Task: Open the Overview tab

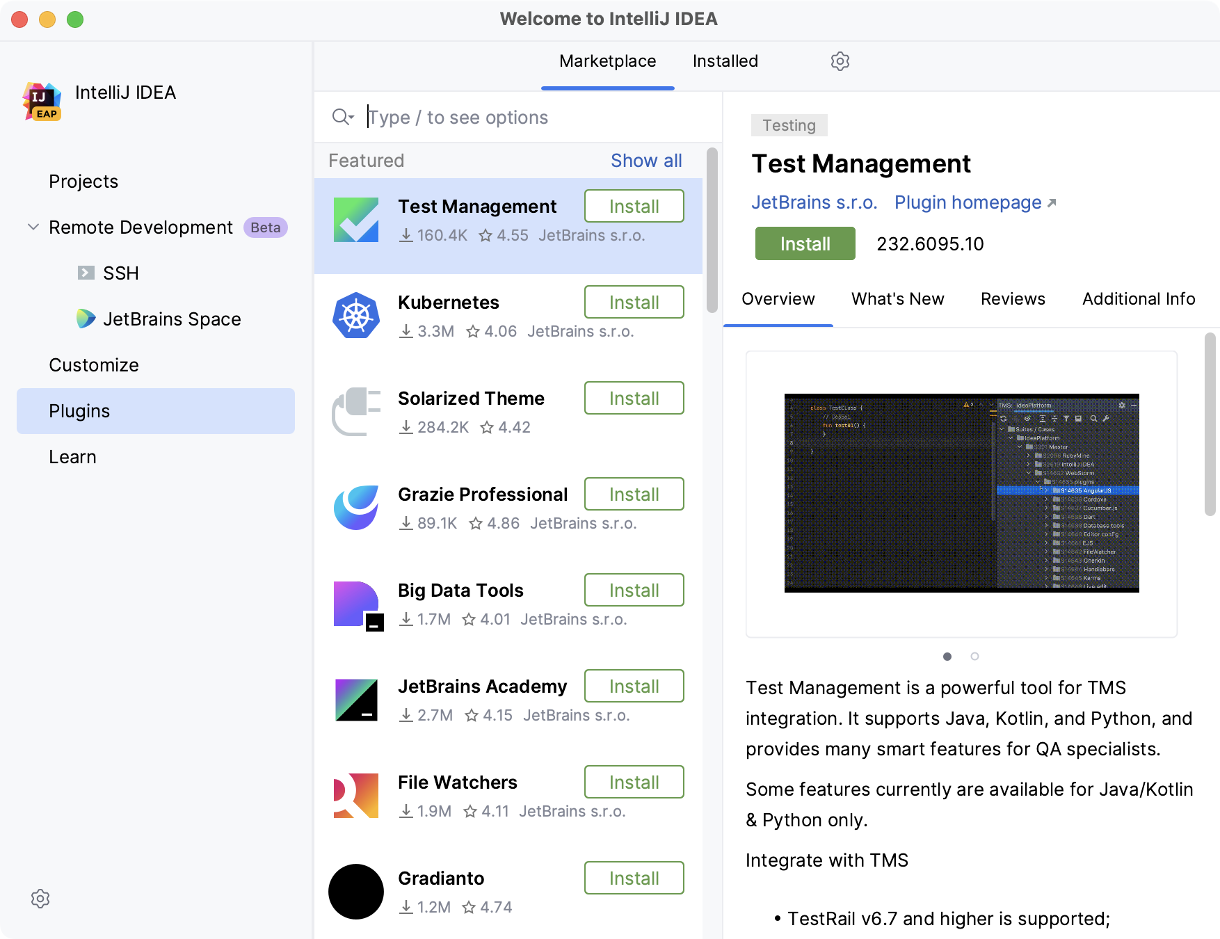Action: click(x=778, y=299)
